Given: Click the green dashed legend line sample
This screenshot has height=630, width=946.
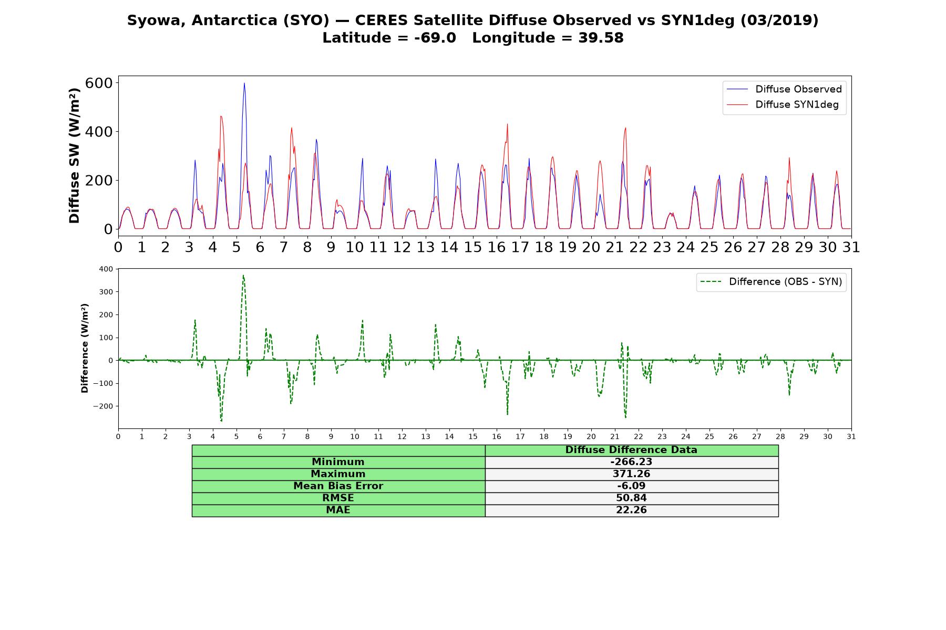Looking at the screenshot, I should pos(711,282).
